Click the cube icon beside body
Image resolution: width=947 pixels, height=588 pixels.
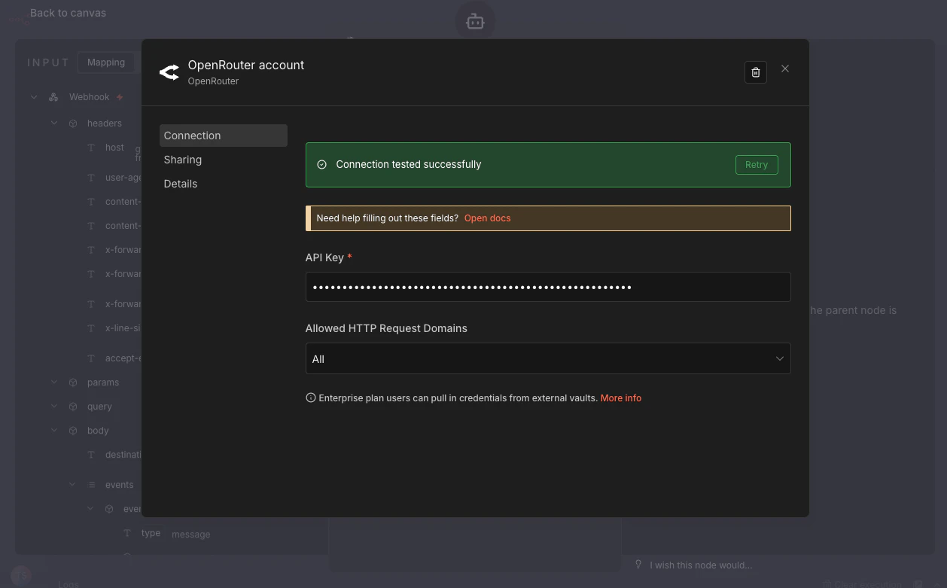coord(73,431)
